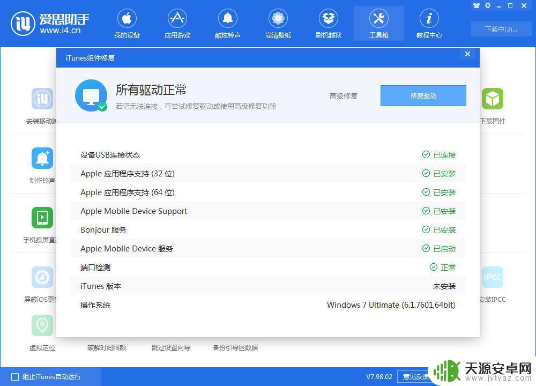Click 安装IPCC icon

[x=493, y=277]
